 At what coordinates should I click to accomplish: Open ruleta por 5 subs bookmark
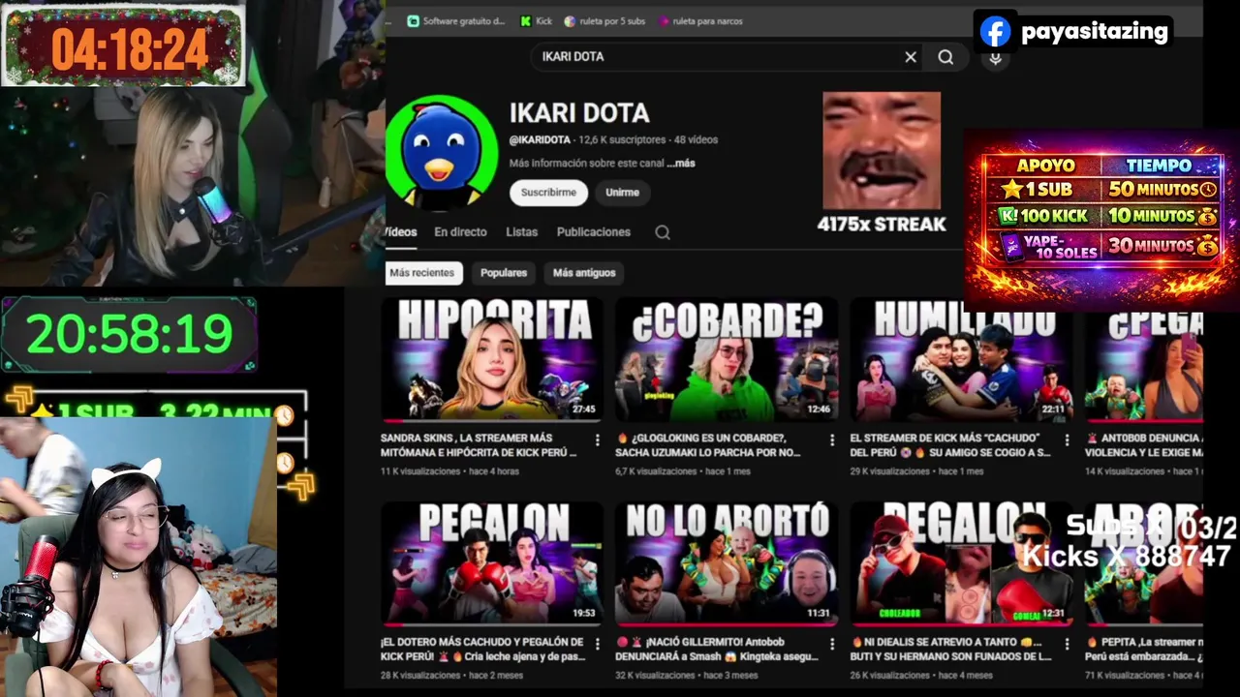604,21
